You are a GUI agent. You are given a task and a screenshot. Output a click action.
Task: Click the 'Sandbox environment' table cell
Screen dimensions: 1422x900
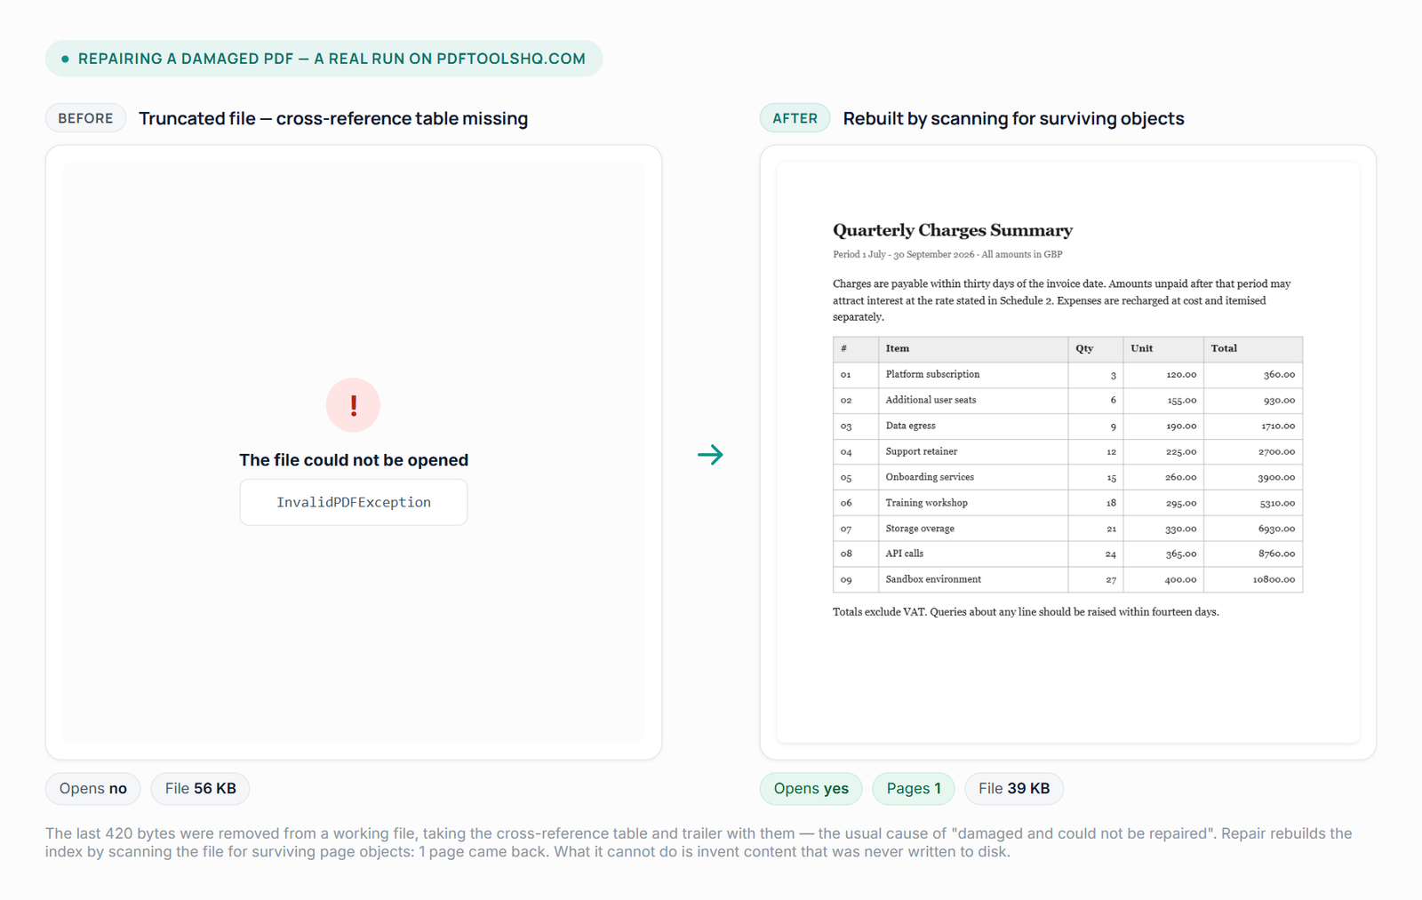(973, 579)
